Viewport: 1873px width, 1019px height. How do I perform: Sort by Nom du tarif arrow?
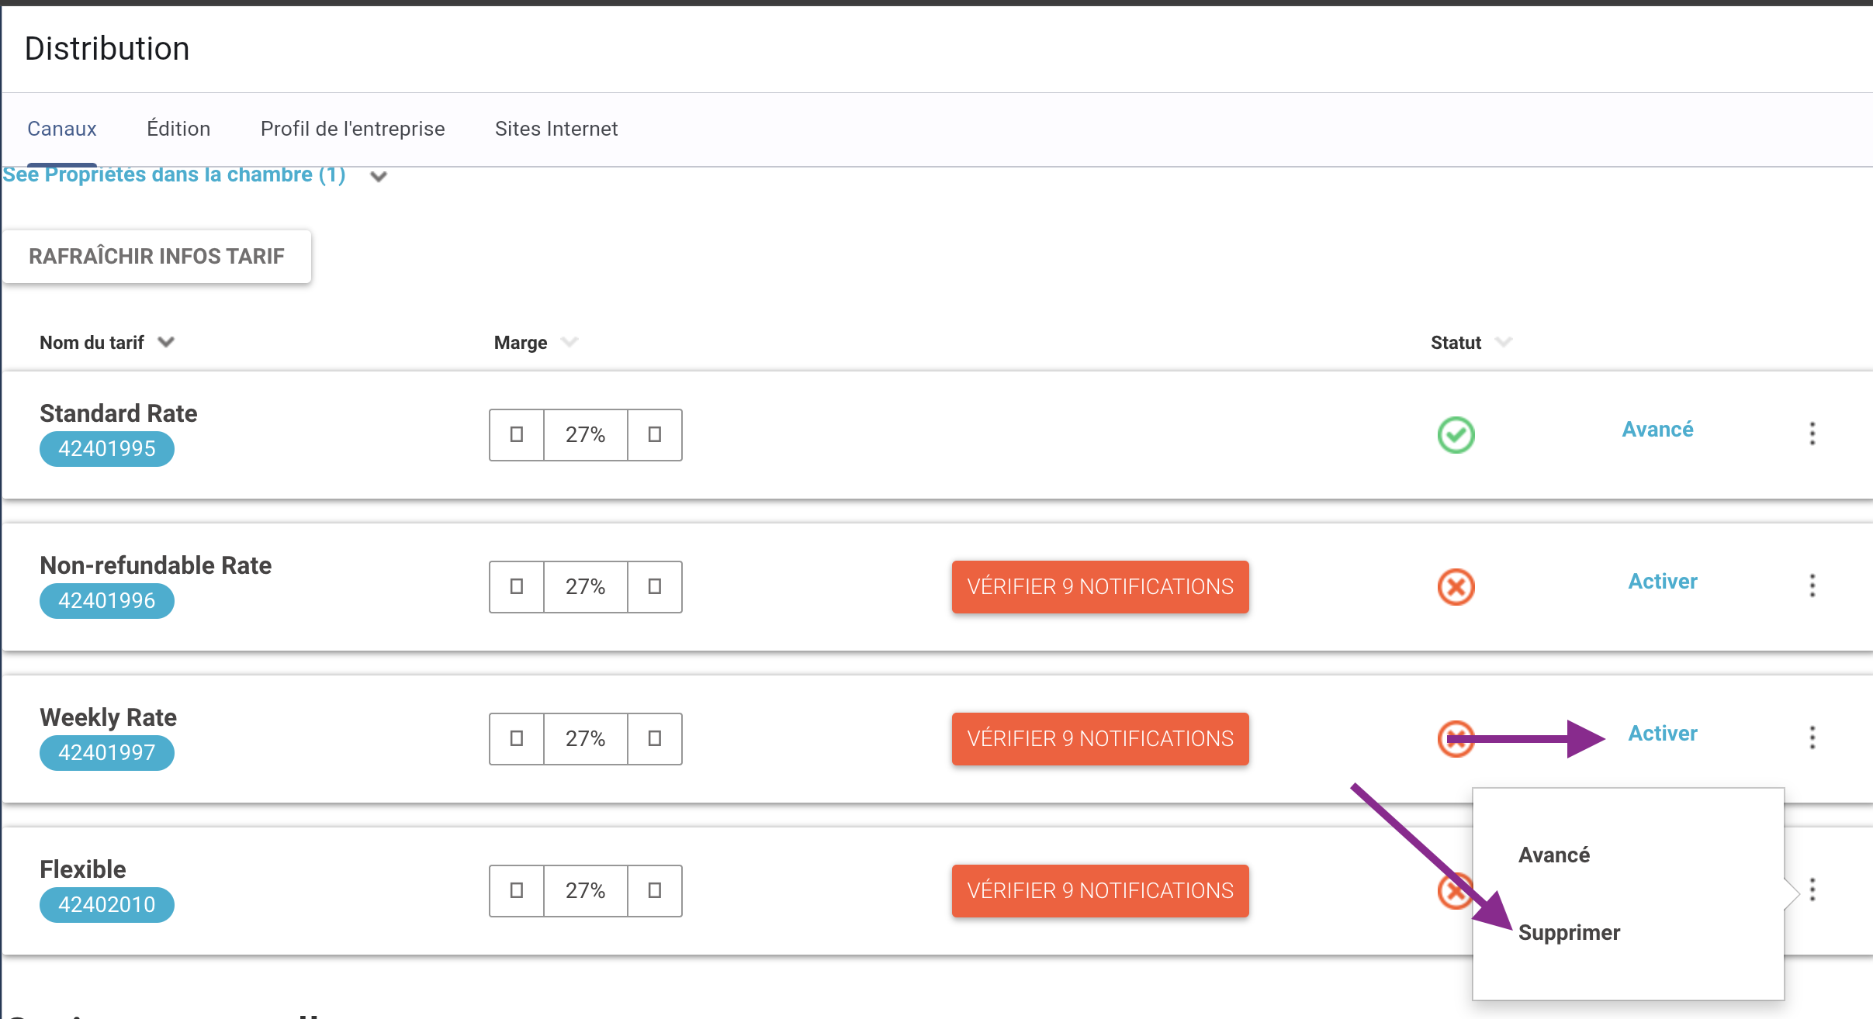pos(166,342)
